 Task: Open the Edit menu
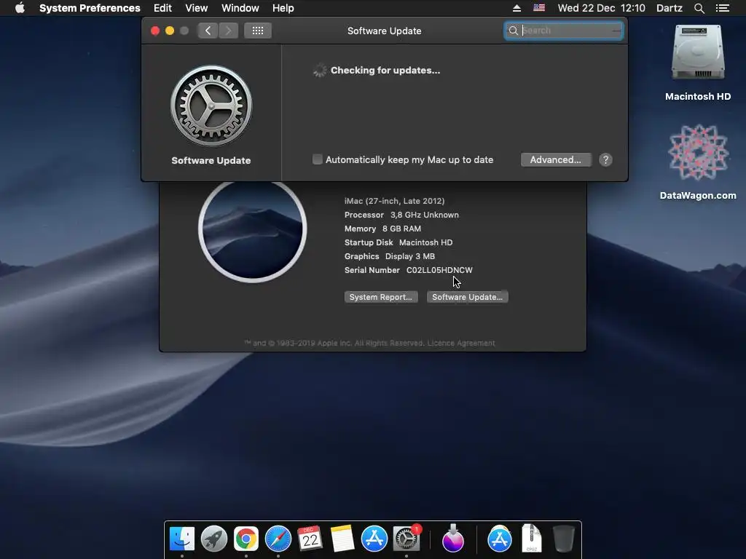(x=162, y=8)
